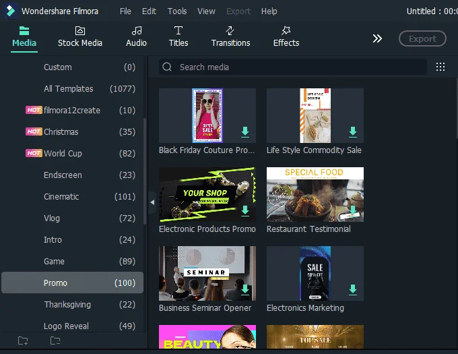Screen dimensions: 458x354
Task: Switch to the Stock Media tab
Action: pos(80,37)
